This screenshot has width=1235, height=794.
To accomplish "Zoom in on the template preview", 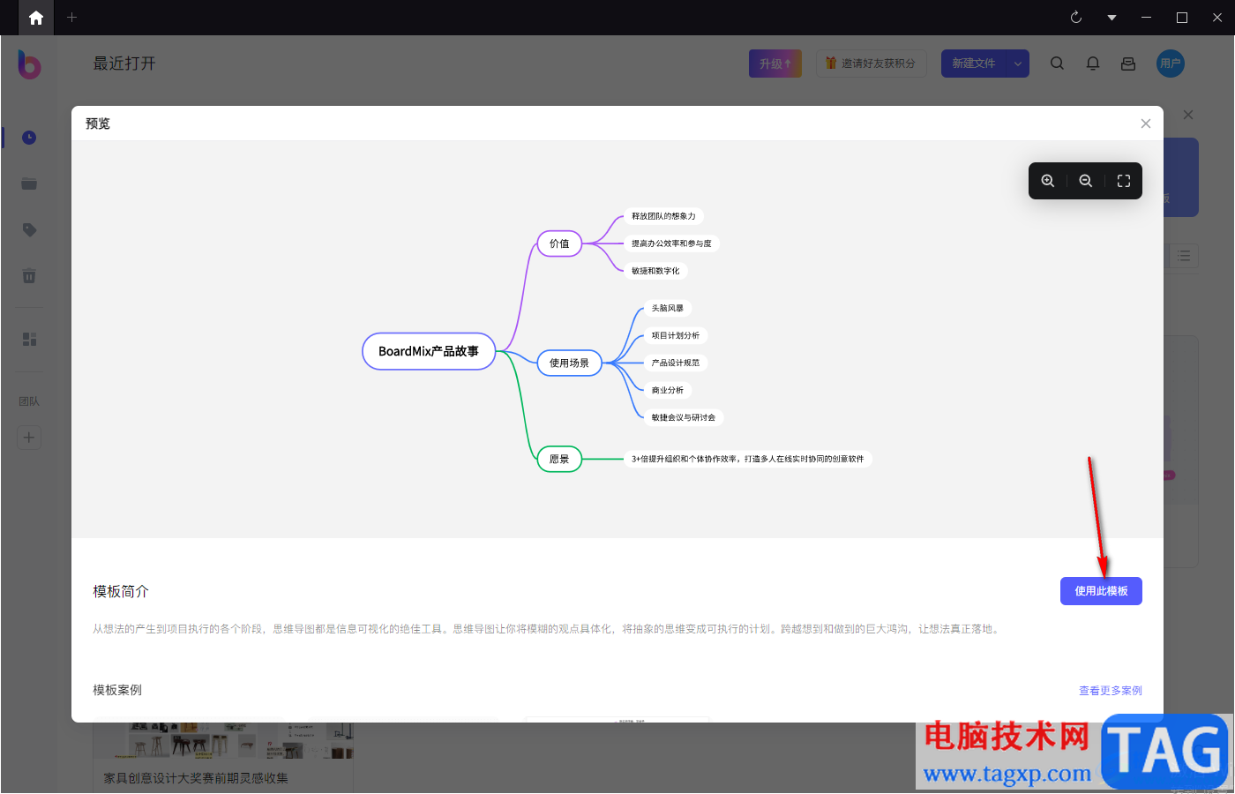I will click(x=1048, y=181).
